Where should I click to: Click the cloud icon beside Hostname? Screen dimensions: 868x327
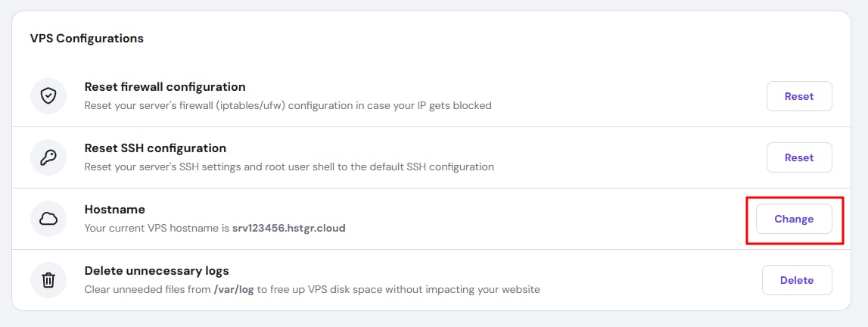[48, 219]
